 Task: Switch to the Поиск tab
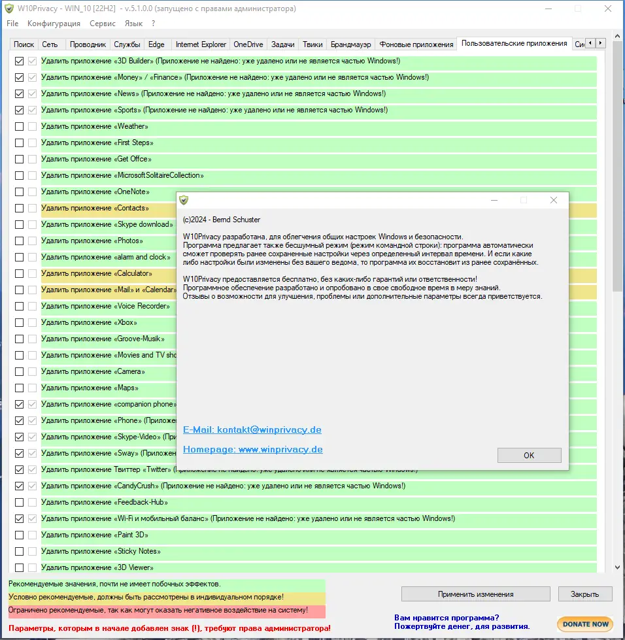(x=24, y=44)
